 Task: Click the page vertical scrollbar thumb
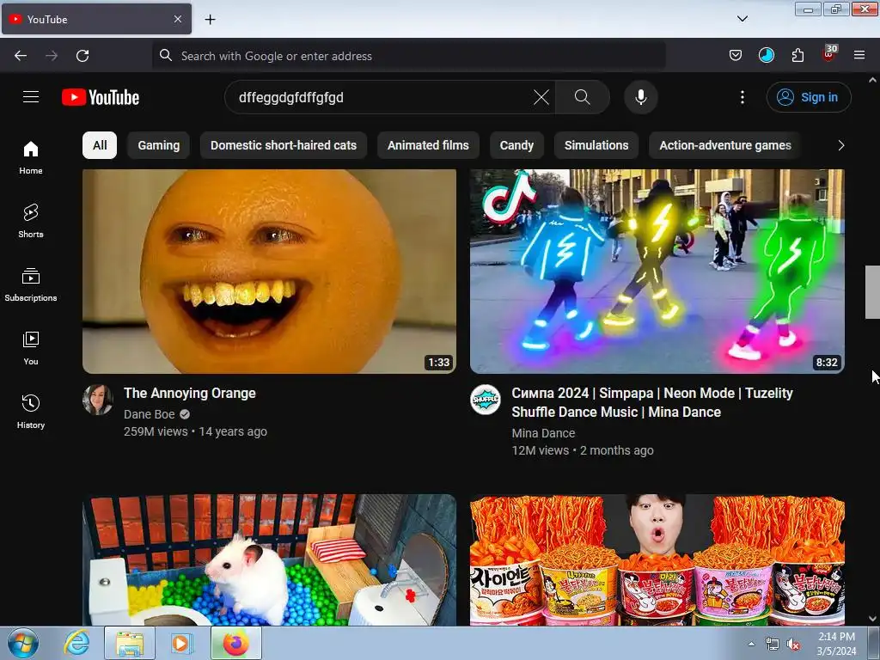tap(872, 292)
